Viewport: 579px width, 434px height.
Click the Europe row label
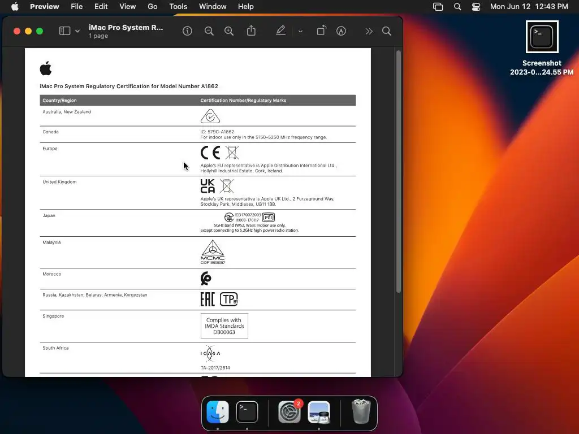coord(50,149)
